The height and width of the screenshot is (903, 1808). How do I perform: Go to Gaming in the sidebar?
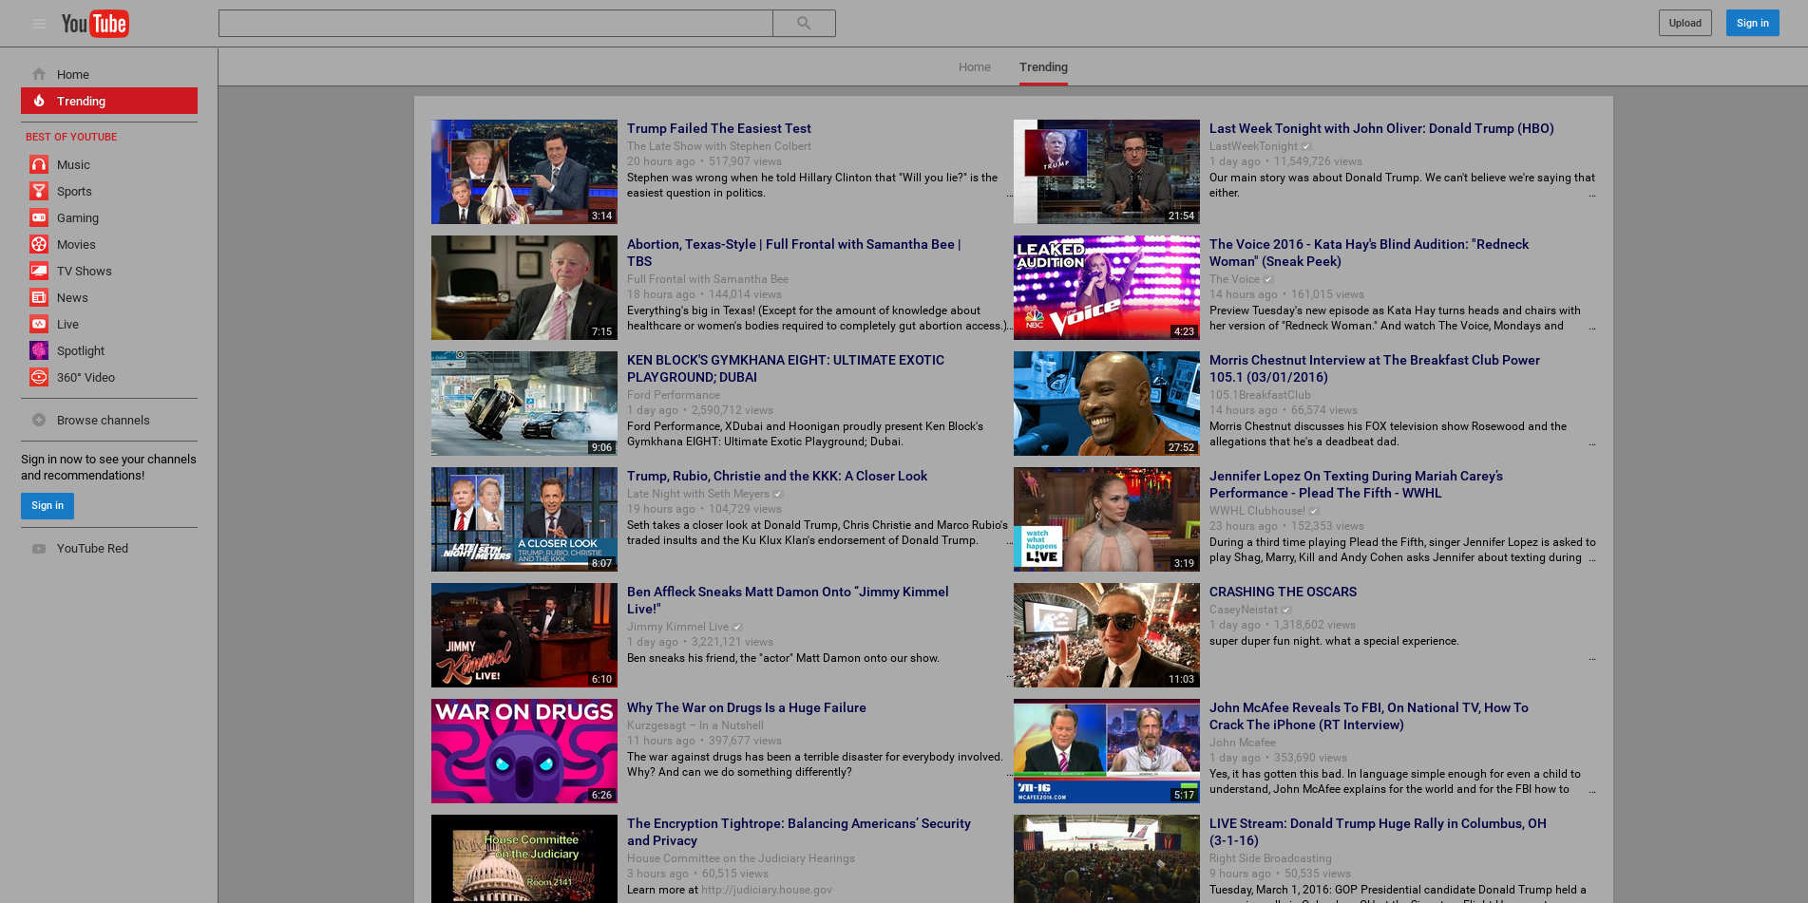point(109,217)
